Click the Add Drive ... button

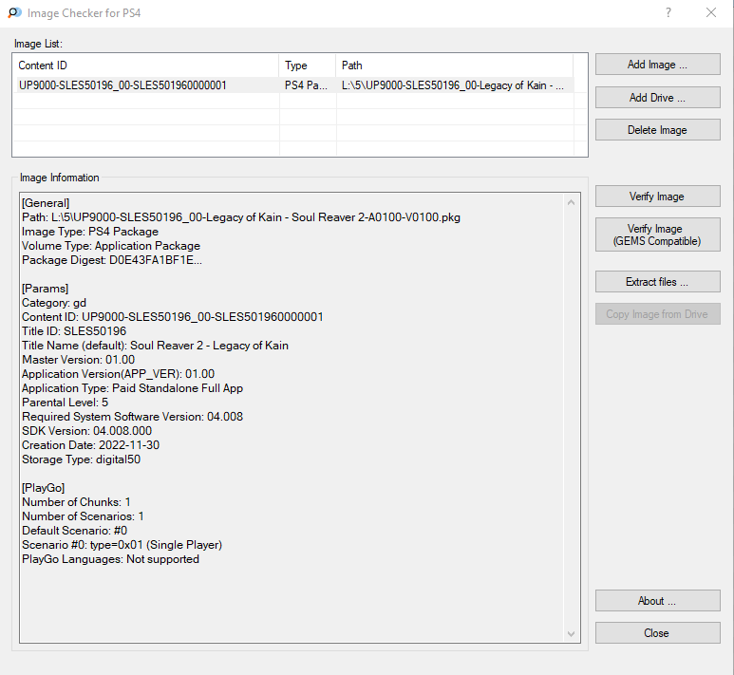pos(658,98)
